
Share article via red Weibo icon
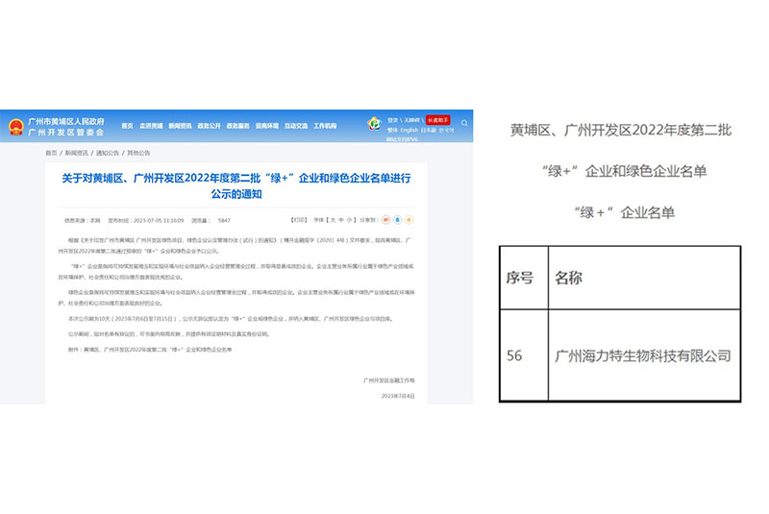387,220
